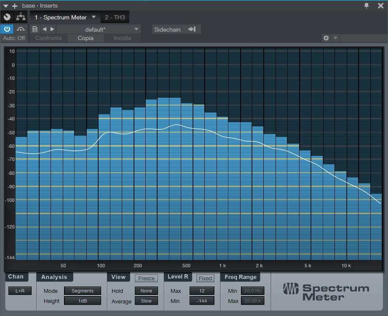Viewport: 388px width, 316px height.
Task: Pin the plugin window
Action: [x=367, y=5]
